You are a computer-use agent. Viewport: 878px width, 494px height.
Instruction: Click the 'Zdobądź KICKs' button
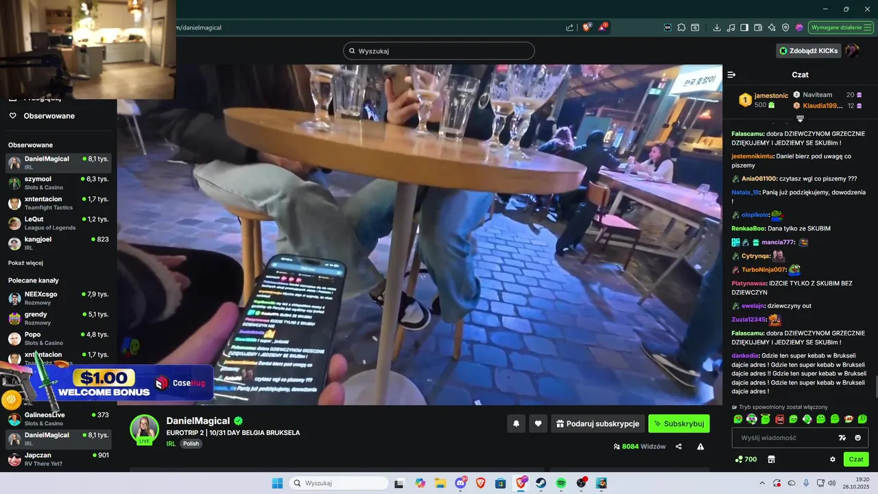(809, 51)
